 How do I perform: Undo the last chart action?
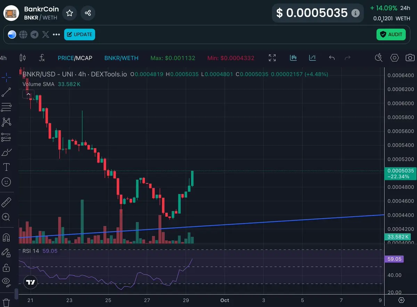(332, 58)
